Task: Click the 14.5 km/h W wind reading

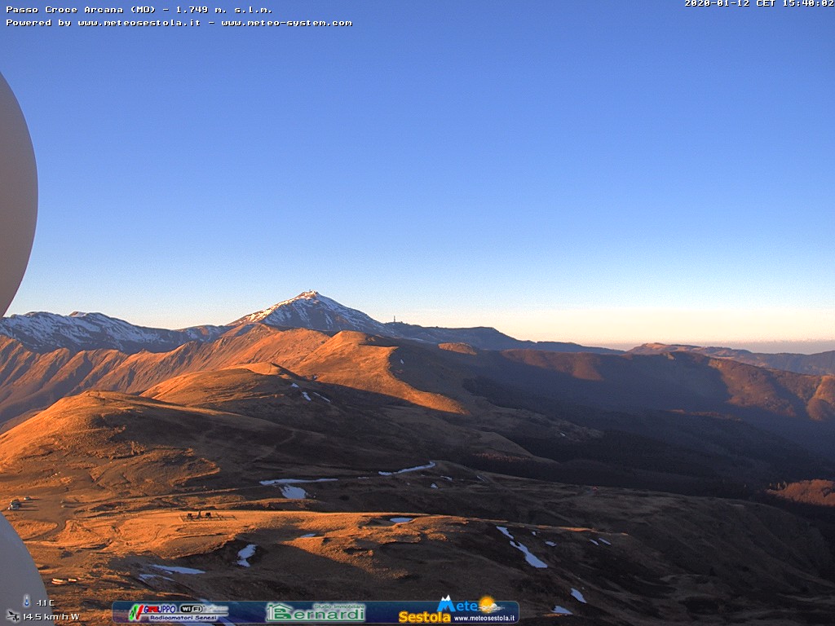Action: tap(51, 617)
